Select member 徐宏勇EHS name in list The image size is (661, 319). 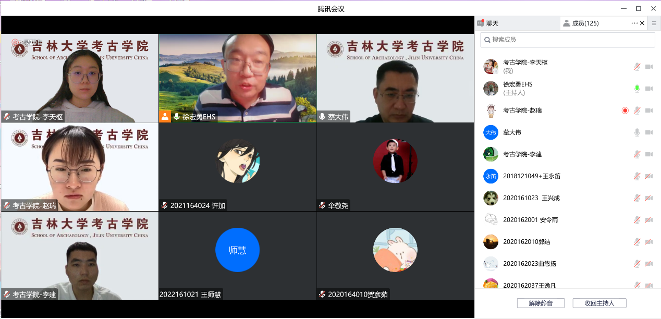point(518,84)
